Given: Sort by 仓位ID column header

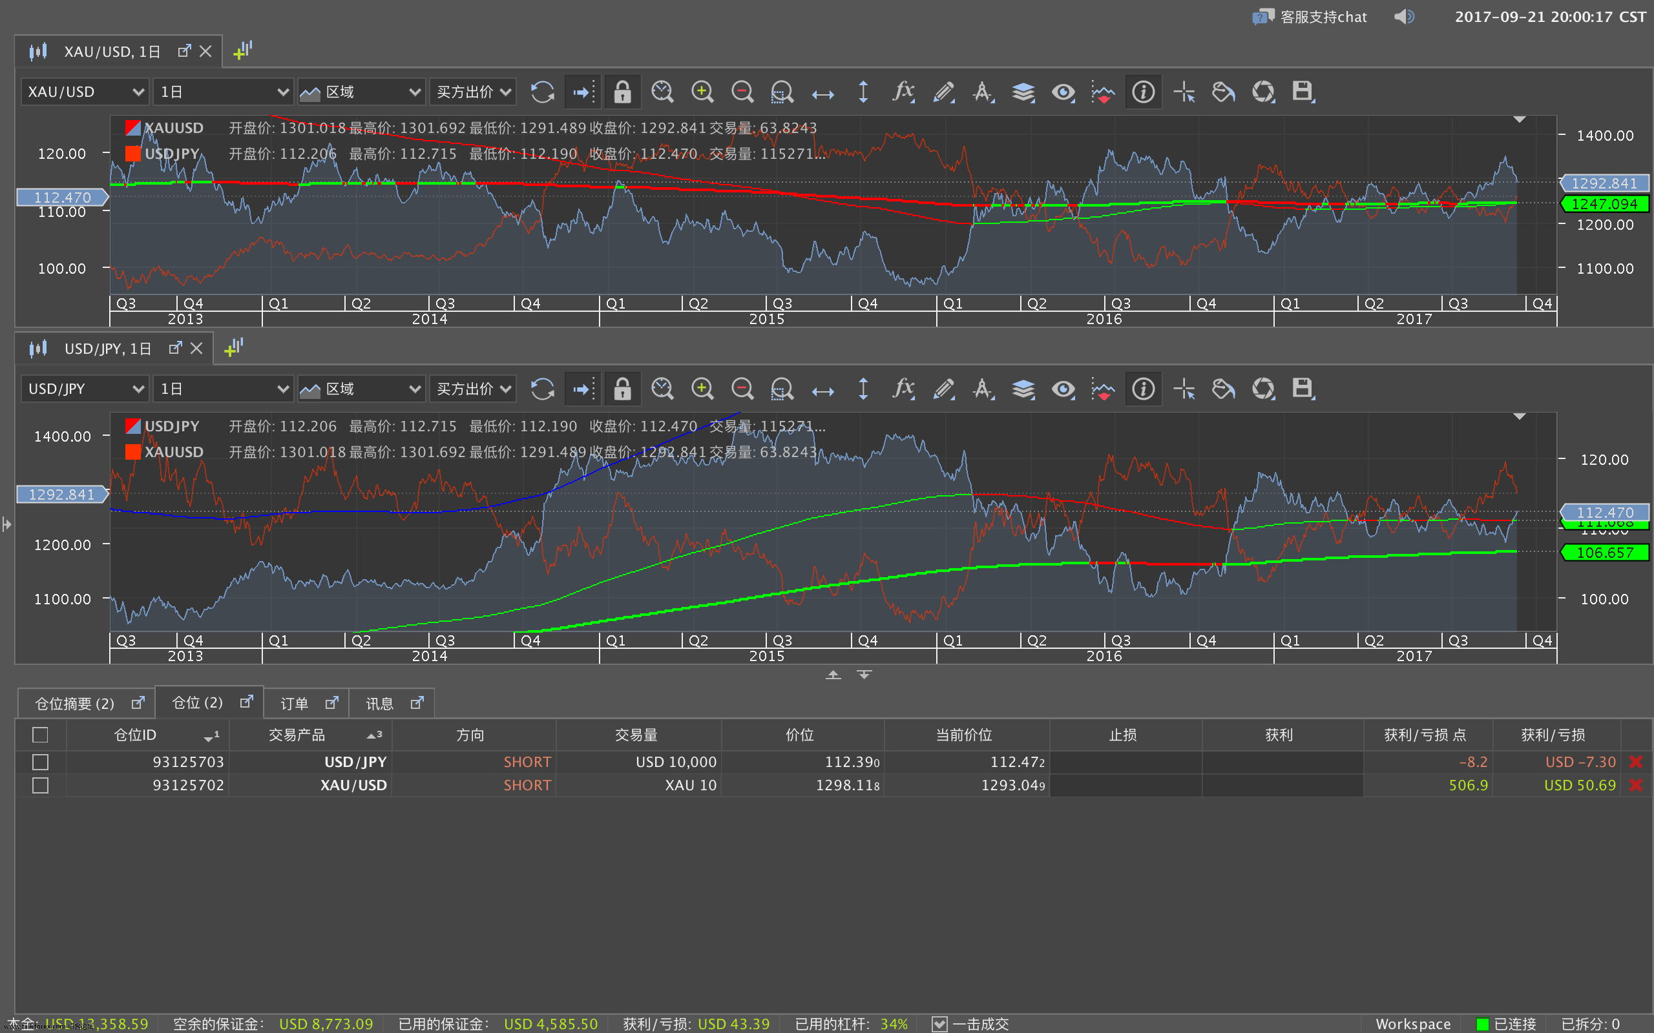Looking at the screenshot, I should point(147,735).
